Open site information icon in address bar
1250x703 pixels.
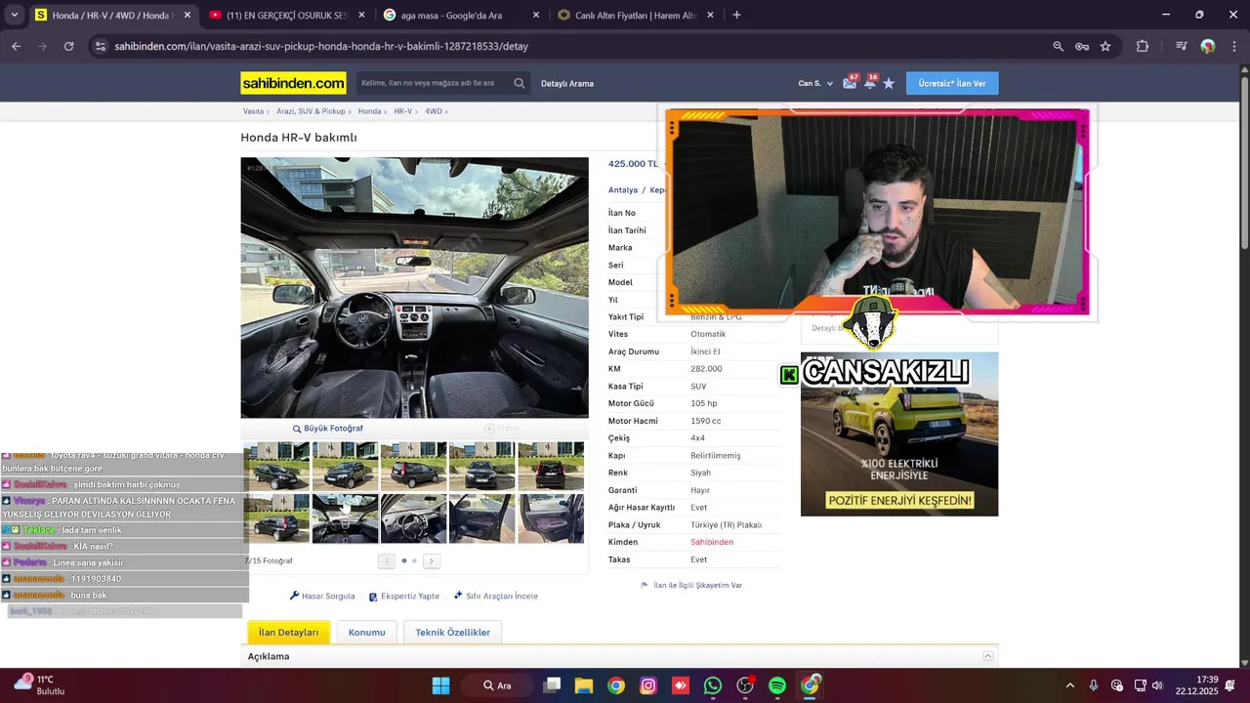tap(100, 46)
